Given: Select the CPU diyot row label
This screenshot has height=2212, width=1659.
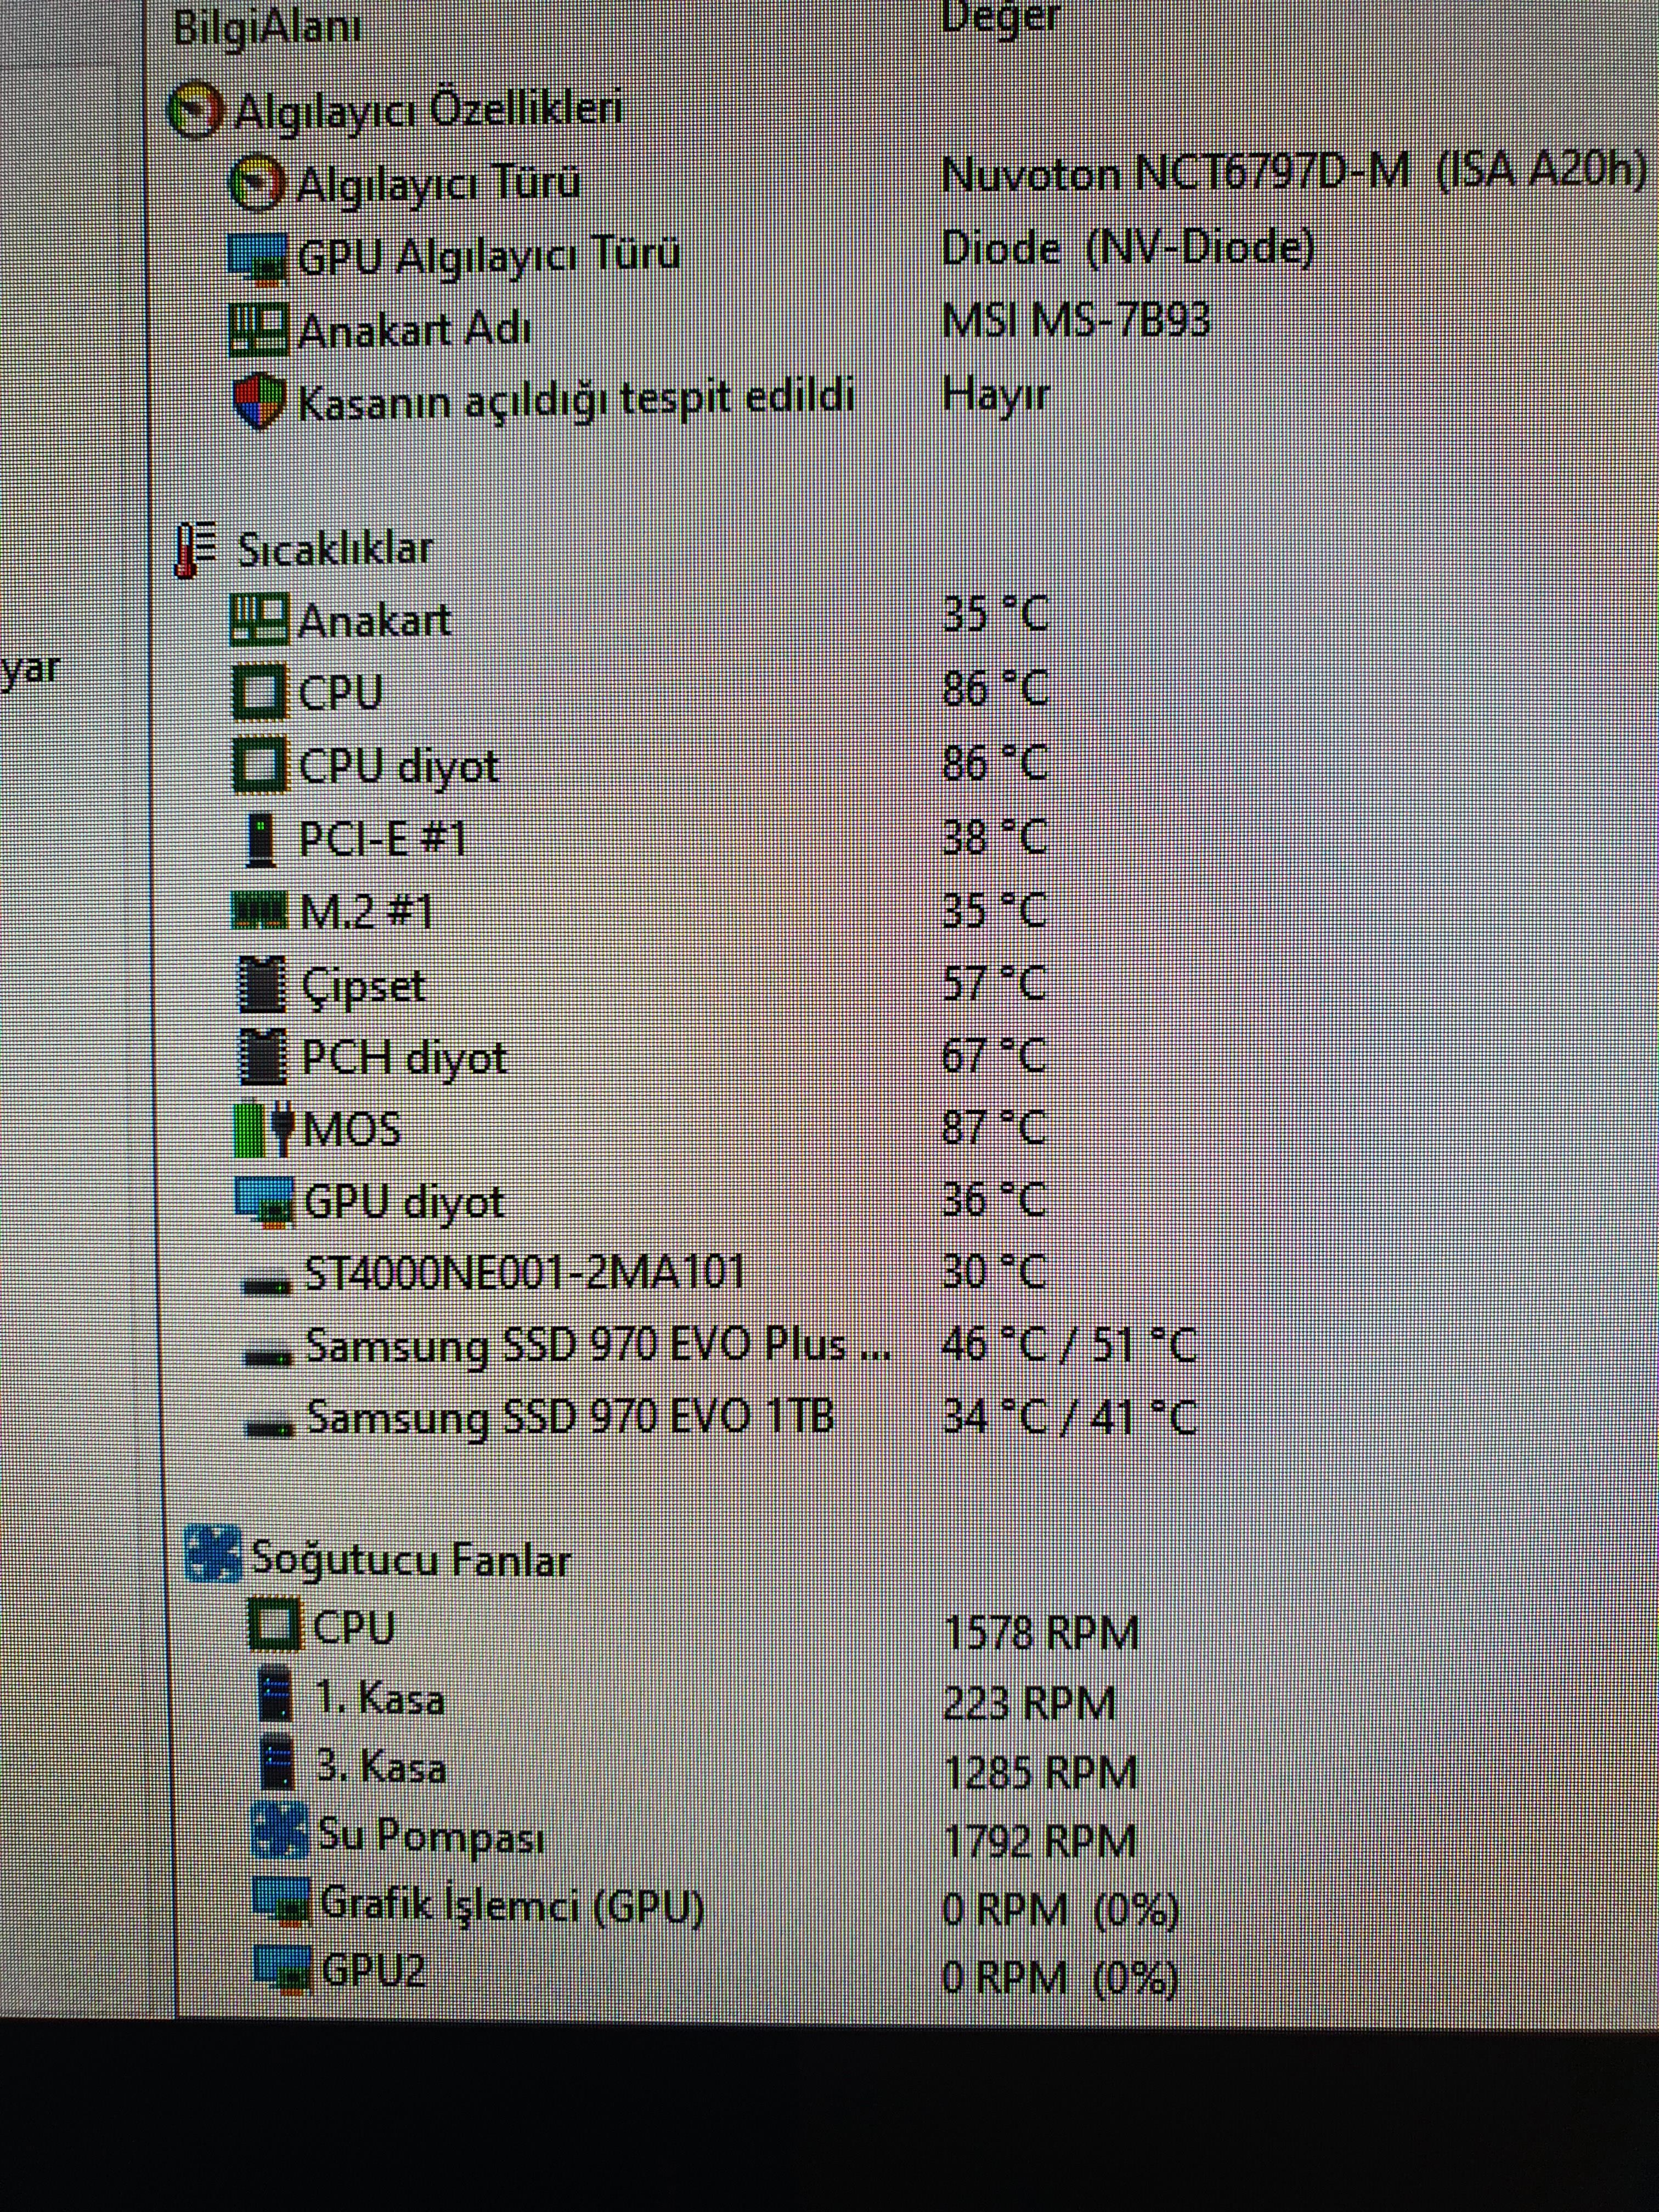Looking at the screenshot, I should coord(399,767).
